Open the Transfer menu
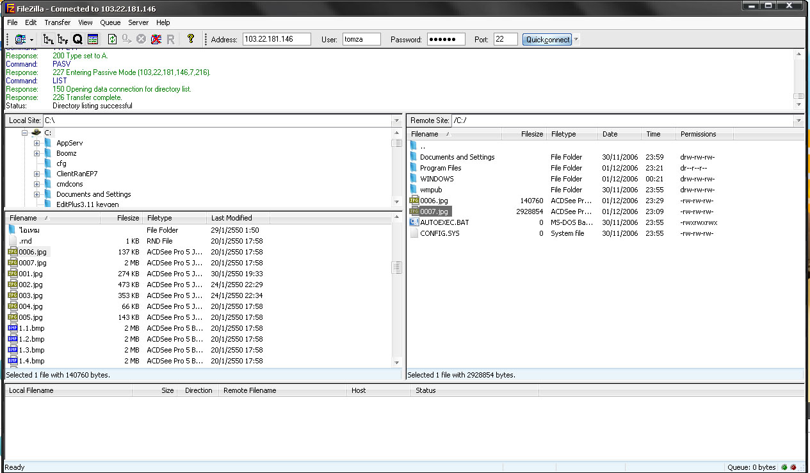810x473 pixels. (58, 22)
